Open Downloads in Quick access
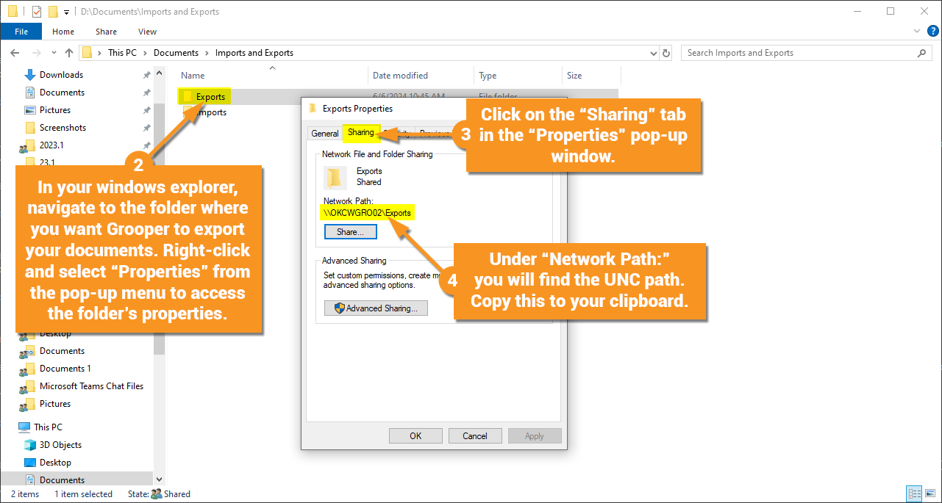This screenshot has height=503, width=942. 61,75
